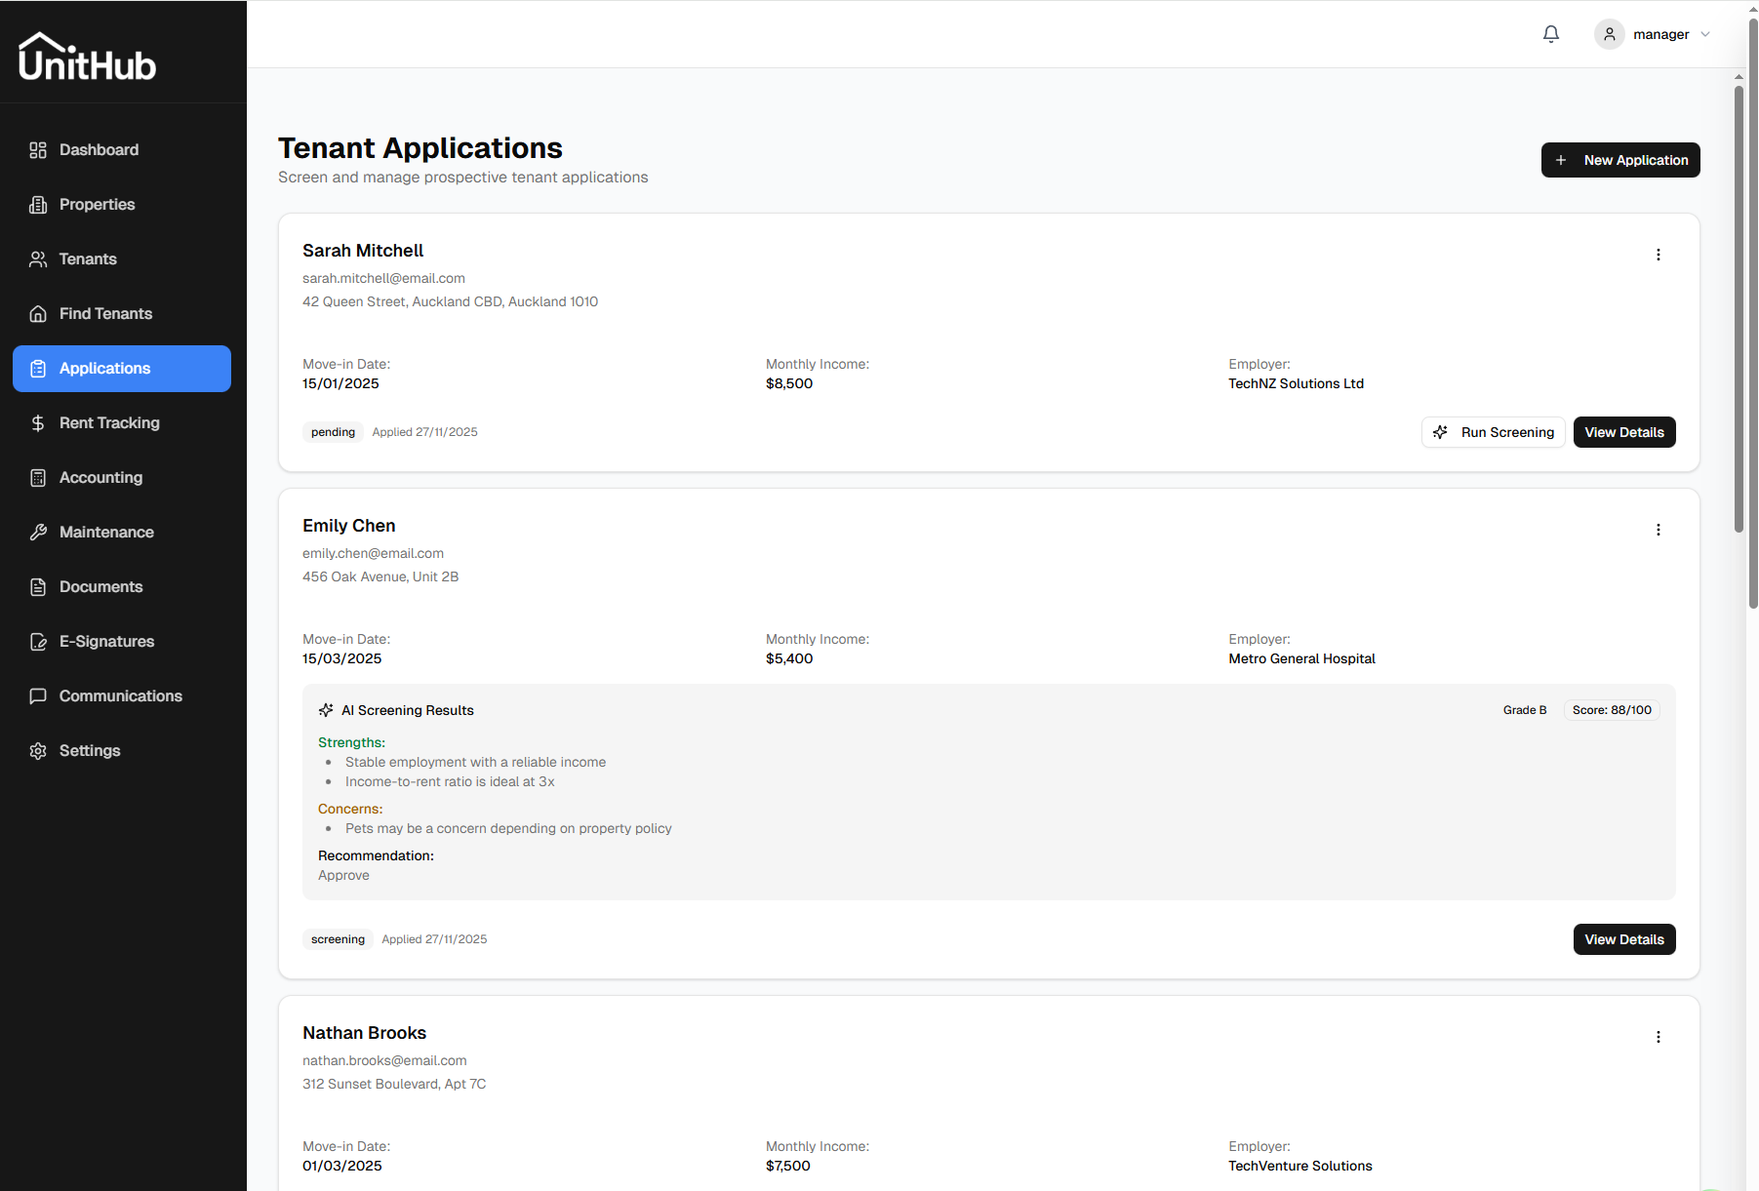Open Sarah Mitchell's more options menu

click(1658, 255)
